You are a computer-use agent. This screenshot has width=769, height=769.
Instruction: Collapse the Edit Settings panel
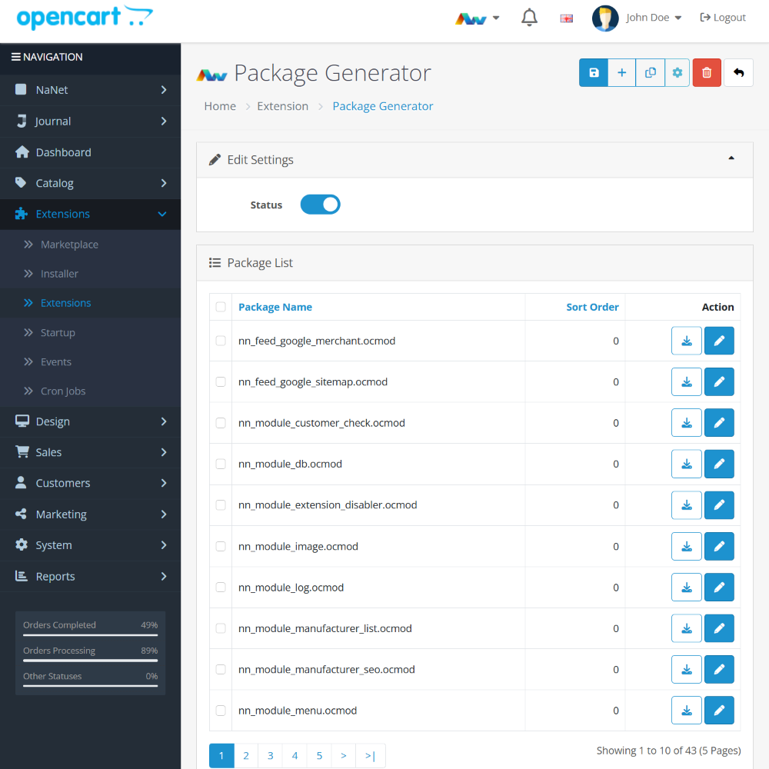click(731, 158)
